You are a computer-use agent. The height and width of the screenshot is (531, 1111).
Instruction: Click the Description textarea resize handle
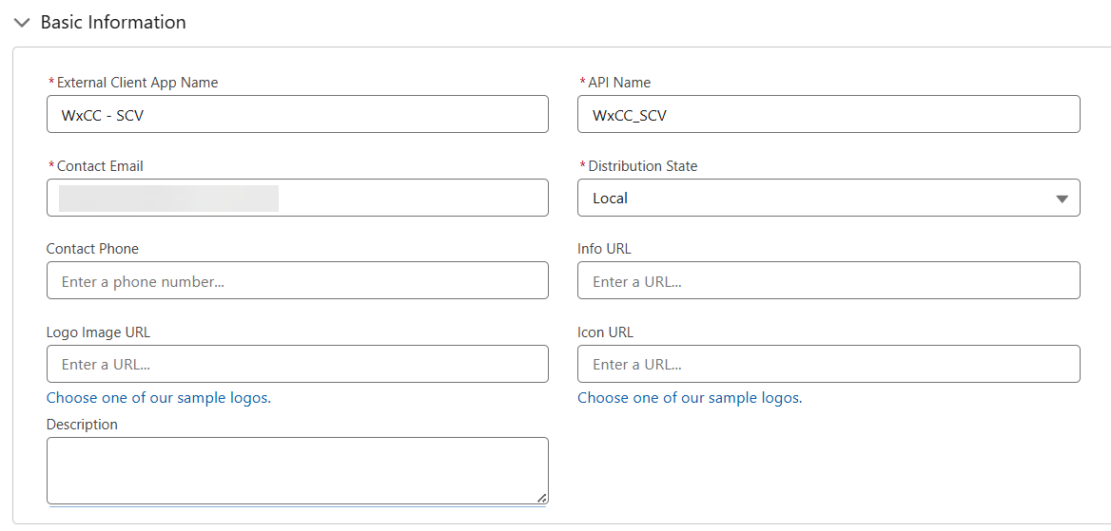coord(541,498)
